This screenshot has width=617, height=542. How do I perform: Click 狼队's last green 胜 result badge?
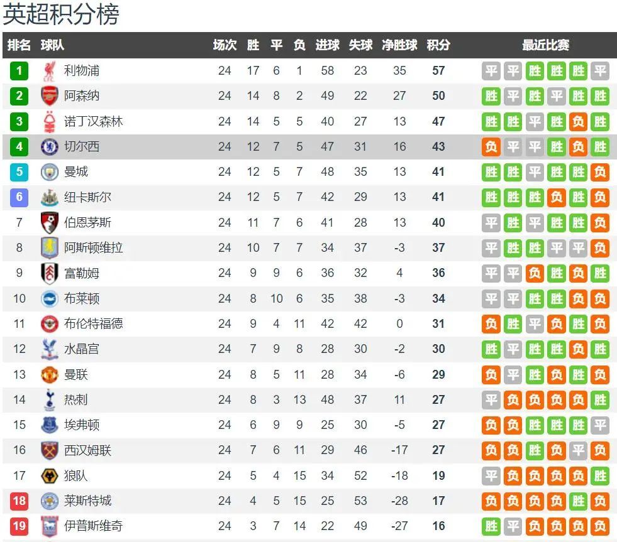point(600,476)
